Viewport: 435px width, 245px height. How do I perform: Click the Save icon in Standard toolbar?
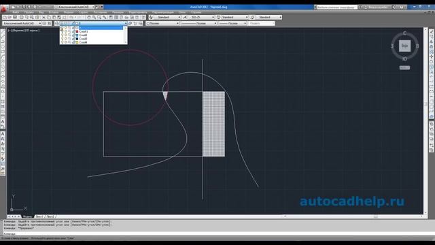pos(15,17)
